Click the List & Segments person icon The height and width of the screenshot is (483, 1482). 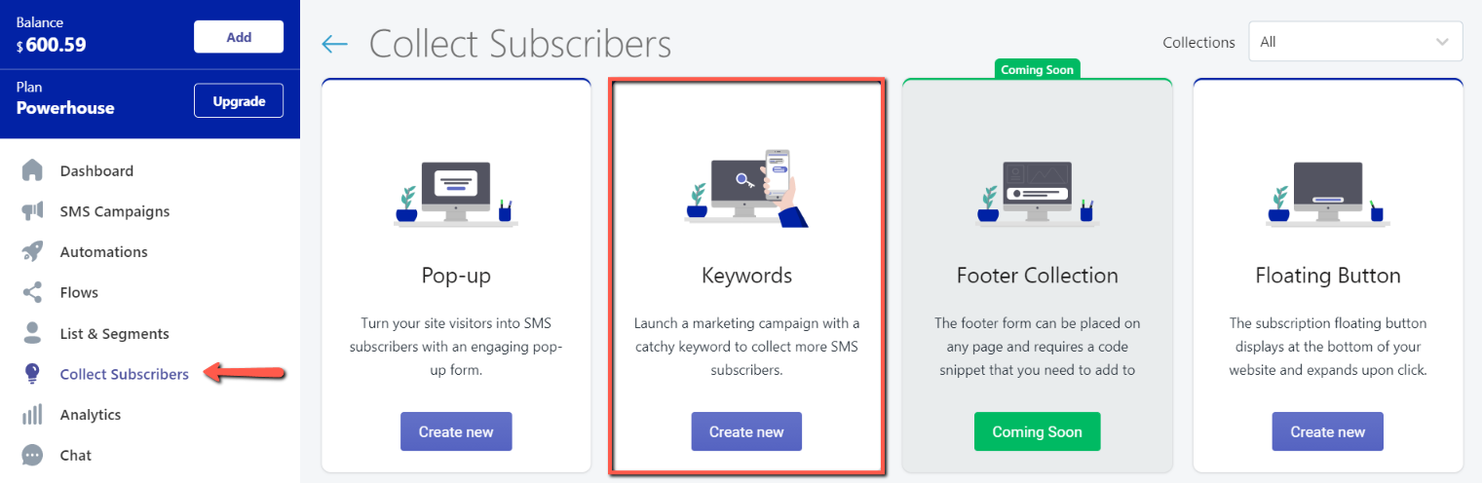pyautogui.click(x=32, y=333)
